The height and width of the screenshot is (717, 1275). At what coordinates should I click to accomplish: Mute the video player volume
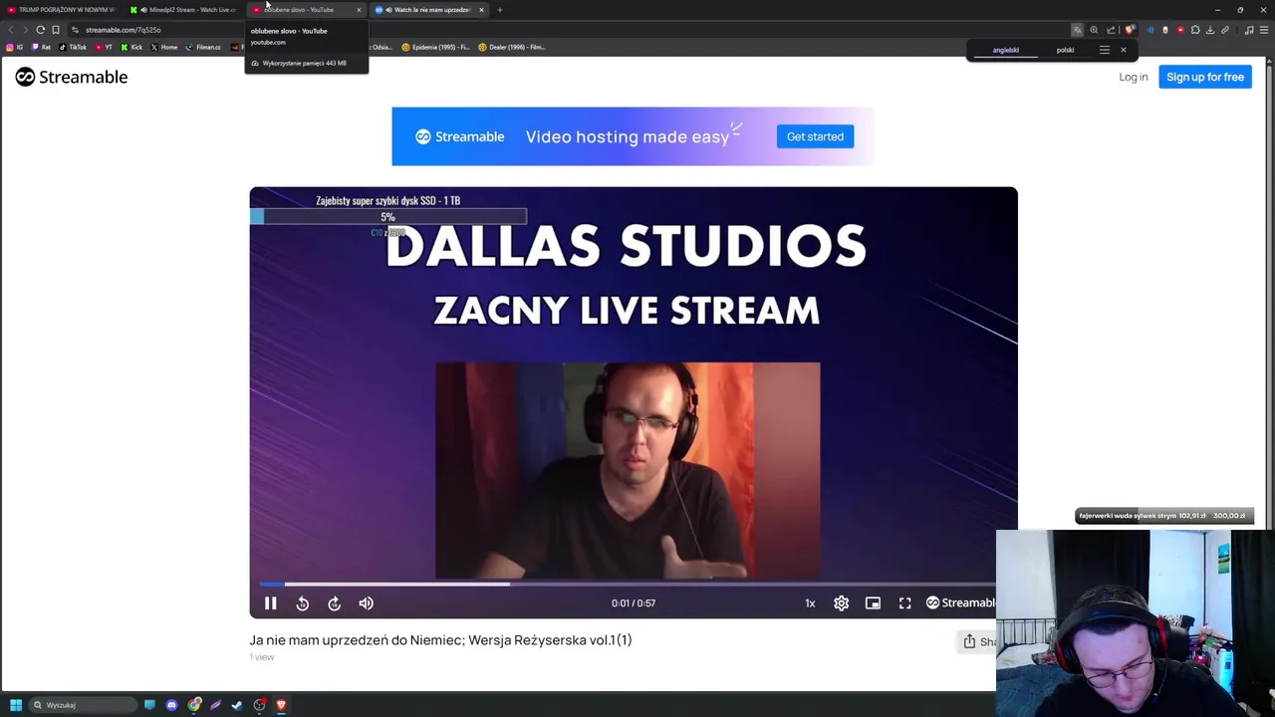click(366, 602)
